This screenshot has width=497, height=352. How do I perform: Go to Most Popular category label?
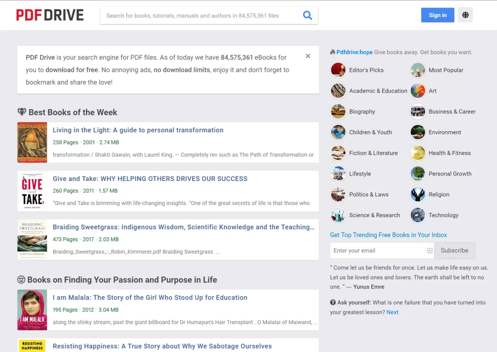[446, 70]
